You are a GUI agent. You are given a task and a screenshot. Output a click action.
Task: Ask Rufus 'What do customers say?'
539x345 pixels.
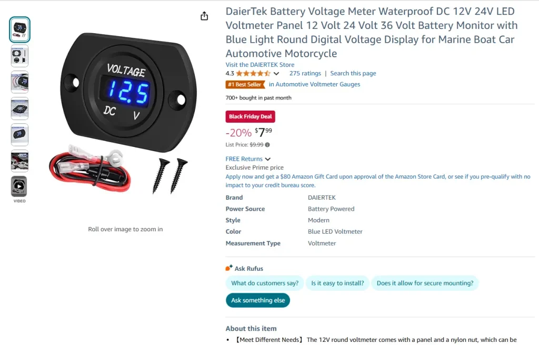(x=265, y=283)
